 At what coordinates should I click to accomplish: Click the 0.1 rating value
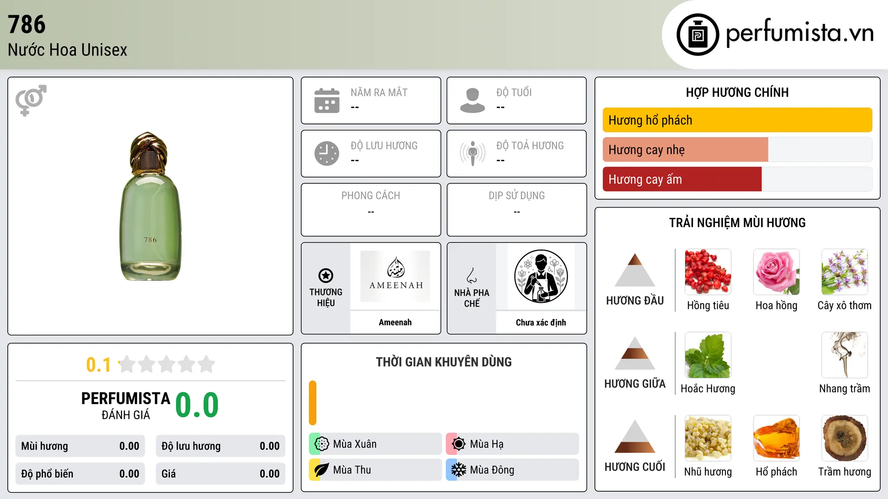coord(98,365)
